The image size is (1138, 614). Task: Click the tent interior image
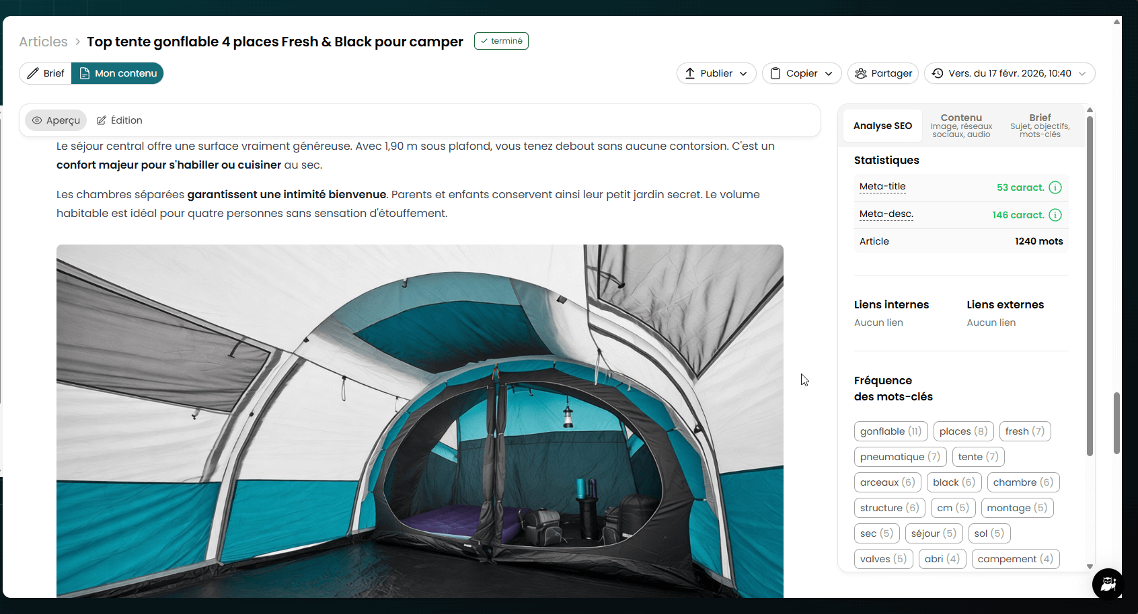(420, 421)
